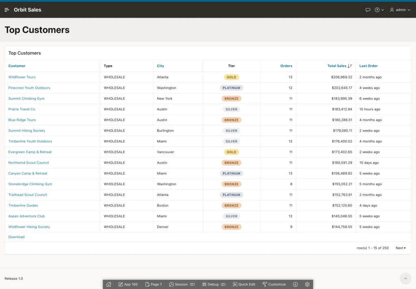The height and width of the screenshot is (289, 416).
Task: Click the Boston city cell
Action: 162,205
